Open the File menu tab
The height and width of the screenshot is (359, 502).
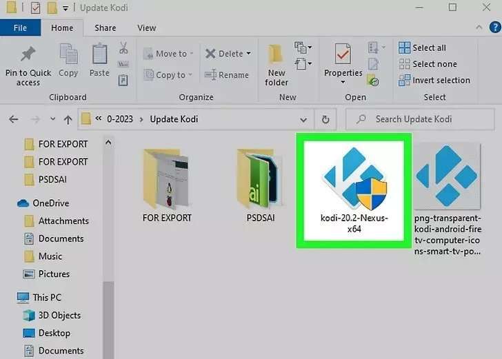click(20, 28)
